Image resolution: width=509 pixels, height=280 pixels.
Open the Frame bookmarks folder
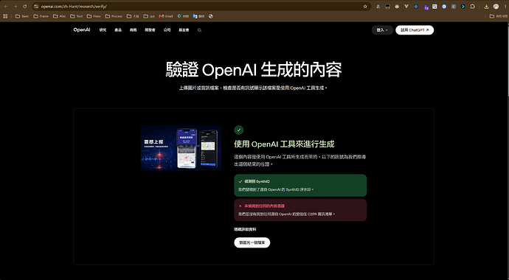point(41,16)
